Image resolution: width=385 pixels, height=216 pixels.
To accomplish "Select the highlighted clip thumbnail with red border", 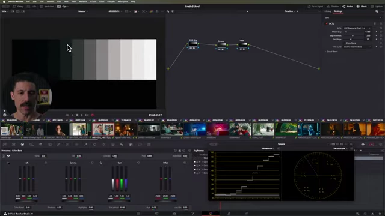I will tap(103, 130).
